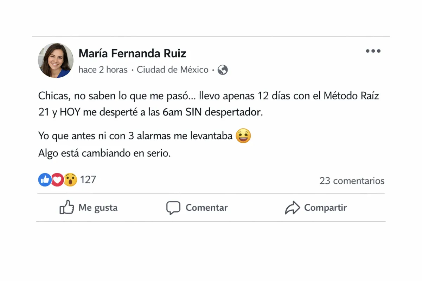Click the "hace 2 horas" timestamp

coord(103,70)
